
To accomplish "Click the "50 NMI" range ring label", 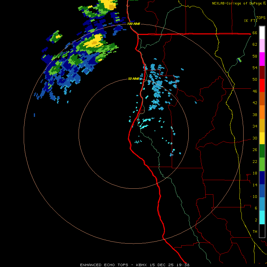I will [133, 79].
